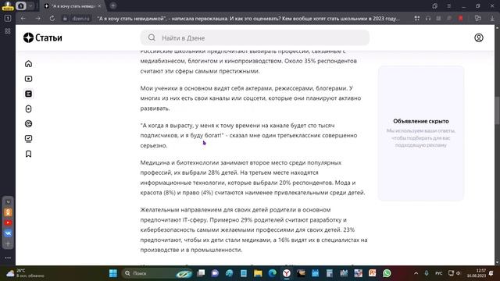Open the three dots at side panel bottom
500x281 pixels.
(x=8, y=258)
